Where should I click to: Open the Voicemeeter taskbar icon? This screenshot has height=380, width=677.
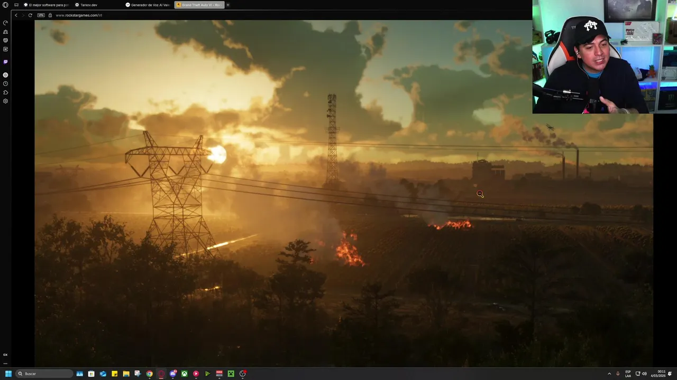(219, 374)
